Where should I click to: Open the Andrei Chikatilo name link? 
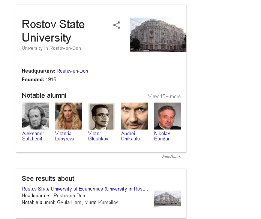[130, 136]
